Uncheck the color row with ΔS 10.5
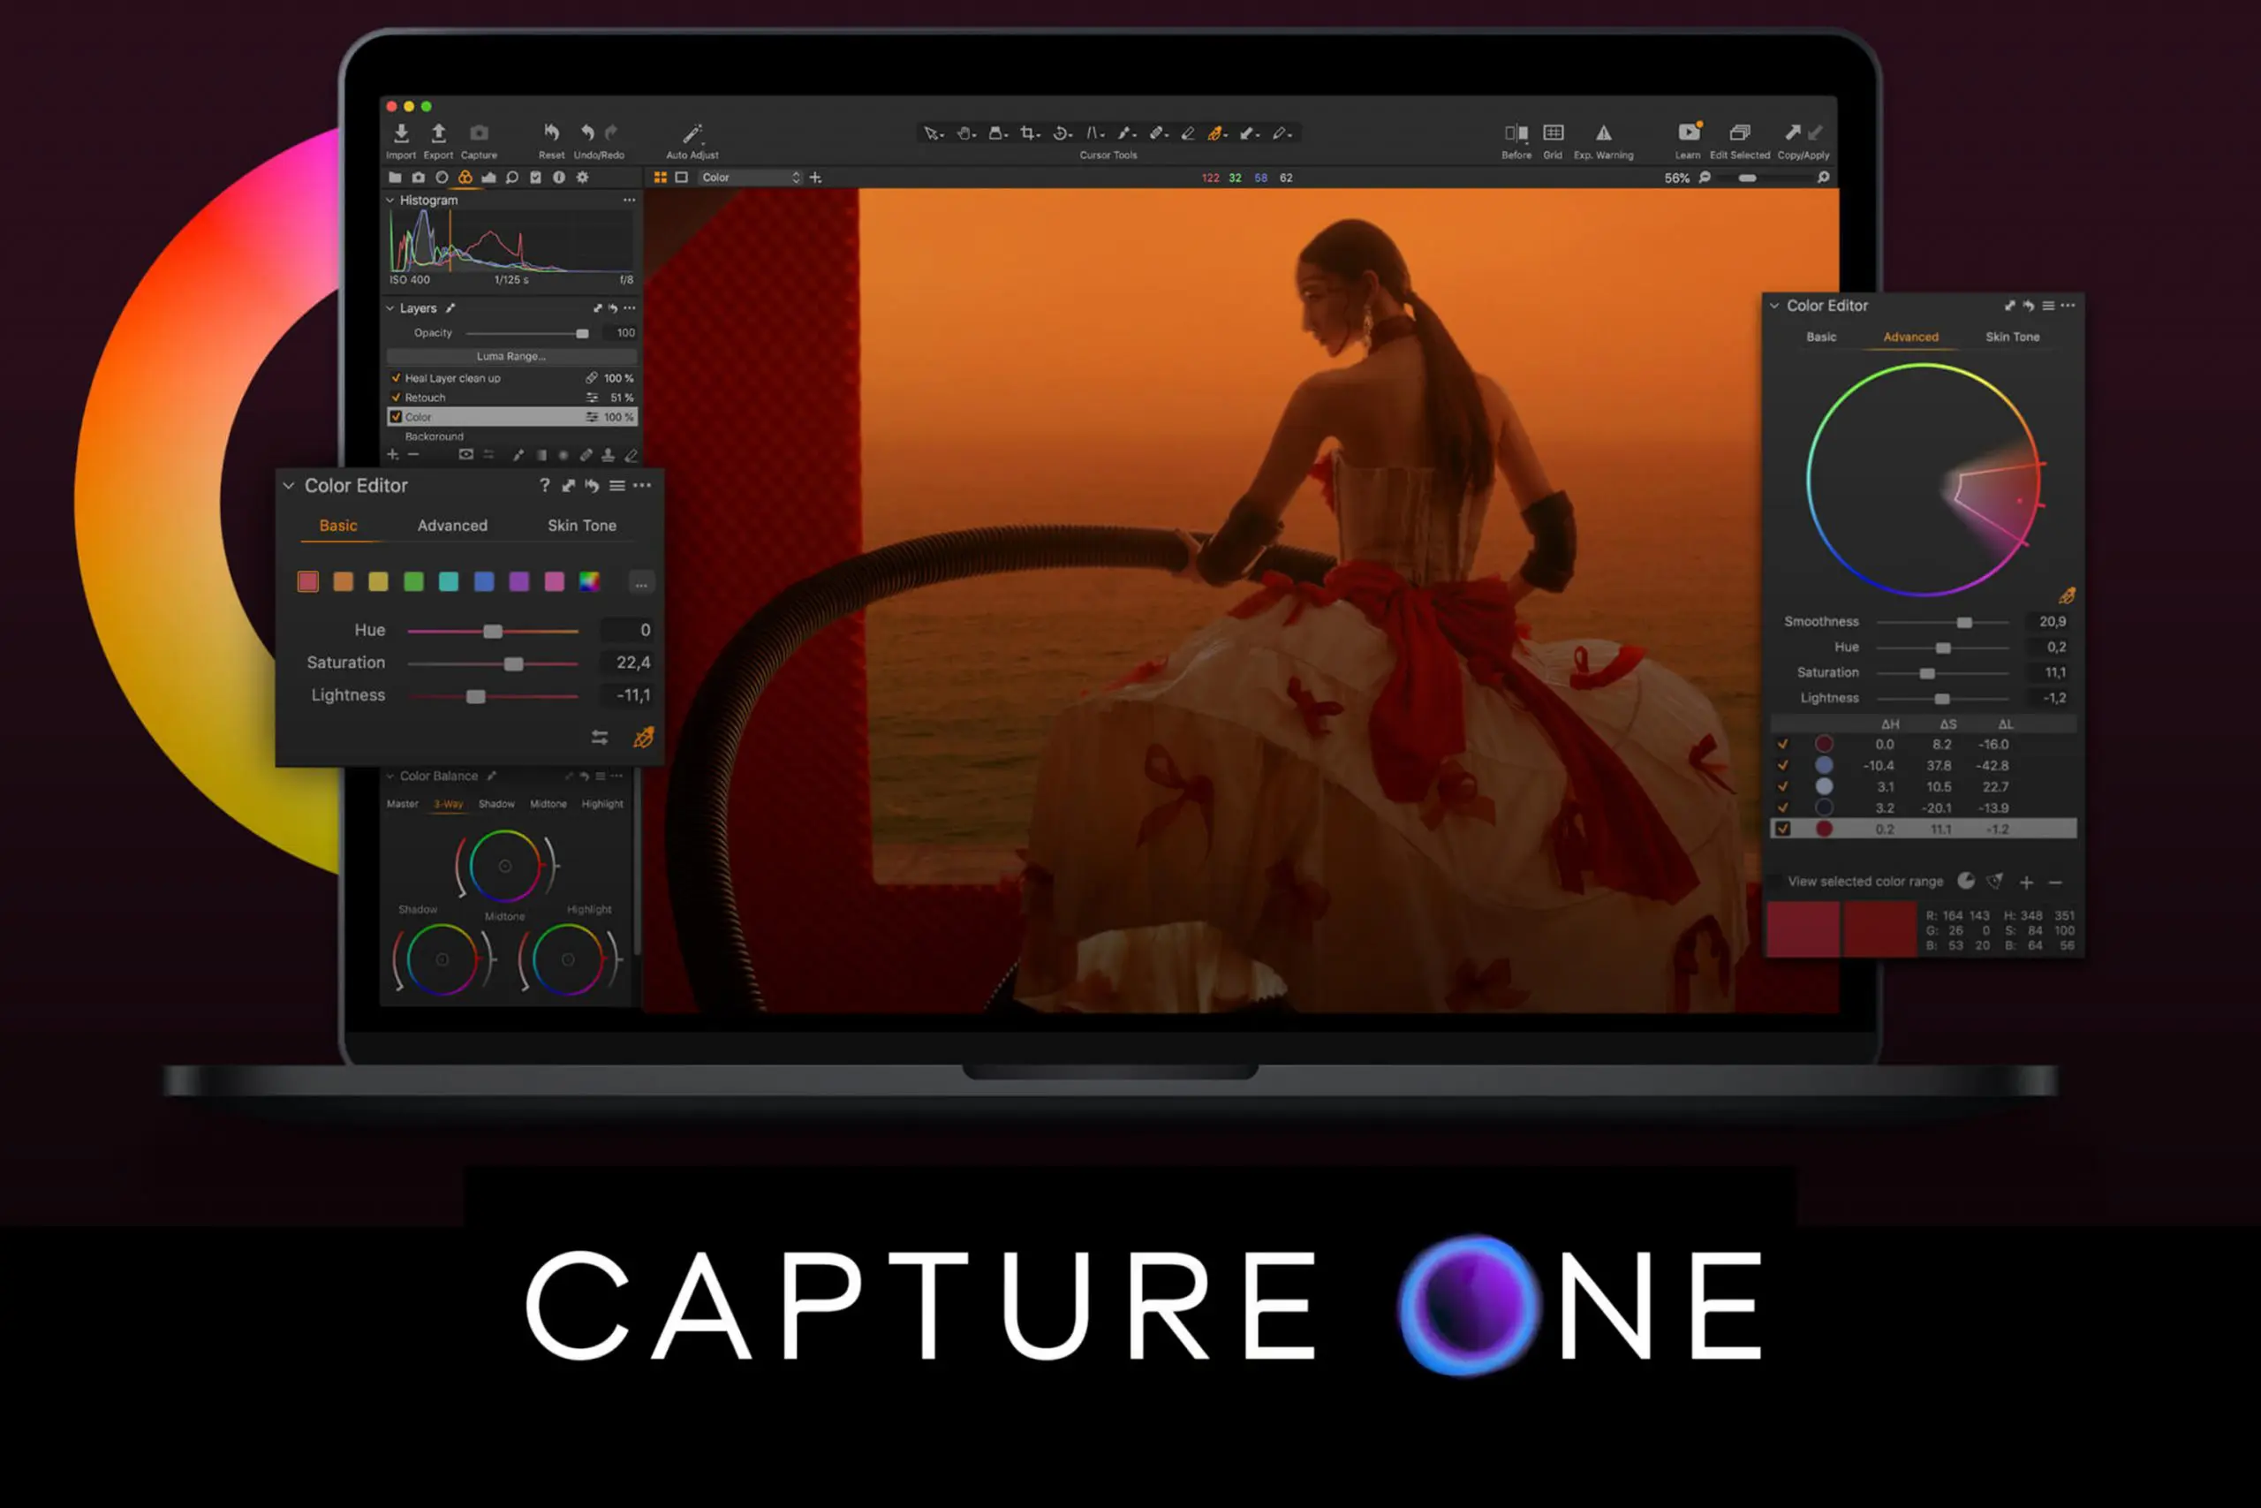 [1783, 787]
